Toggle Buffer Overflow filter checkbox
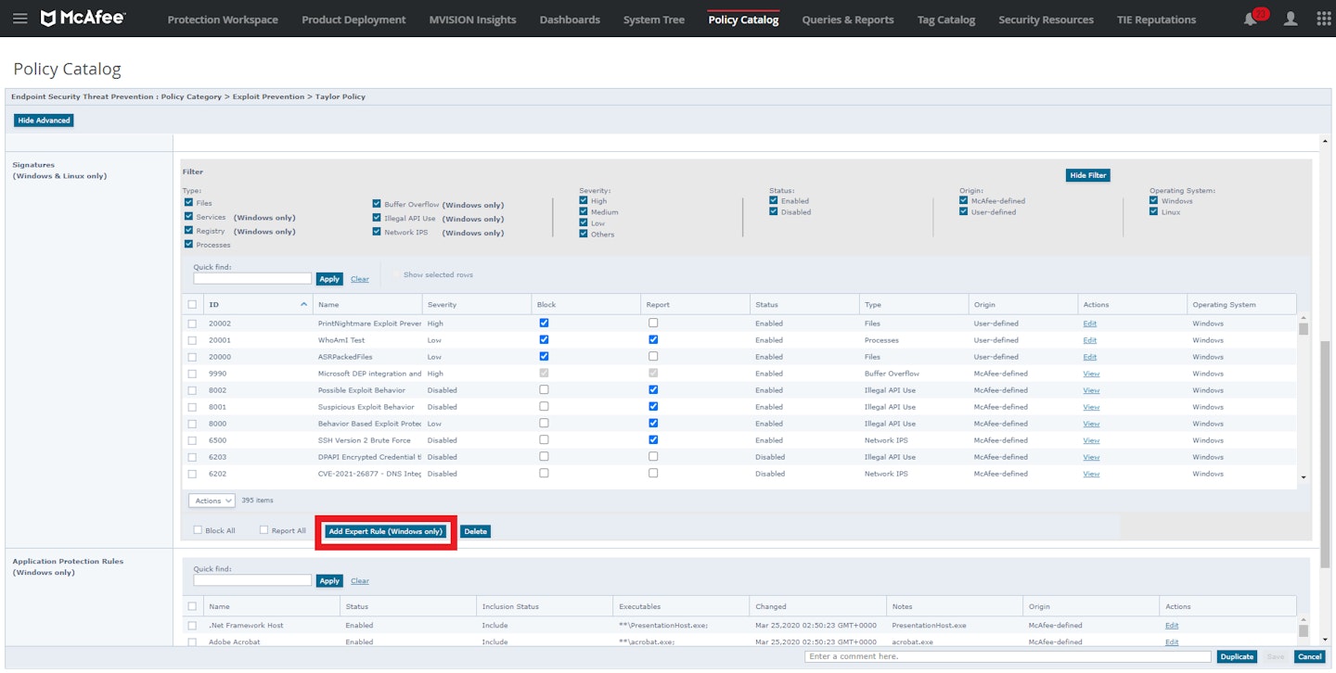Image resolution: width=1336 pixels, height=673 pixels. point(377,204)
